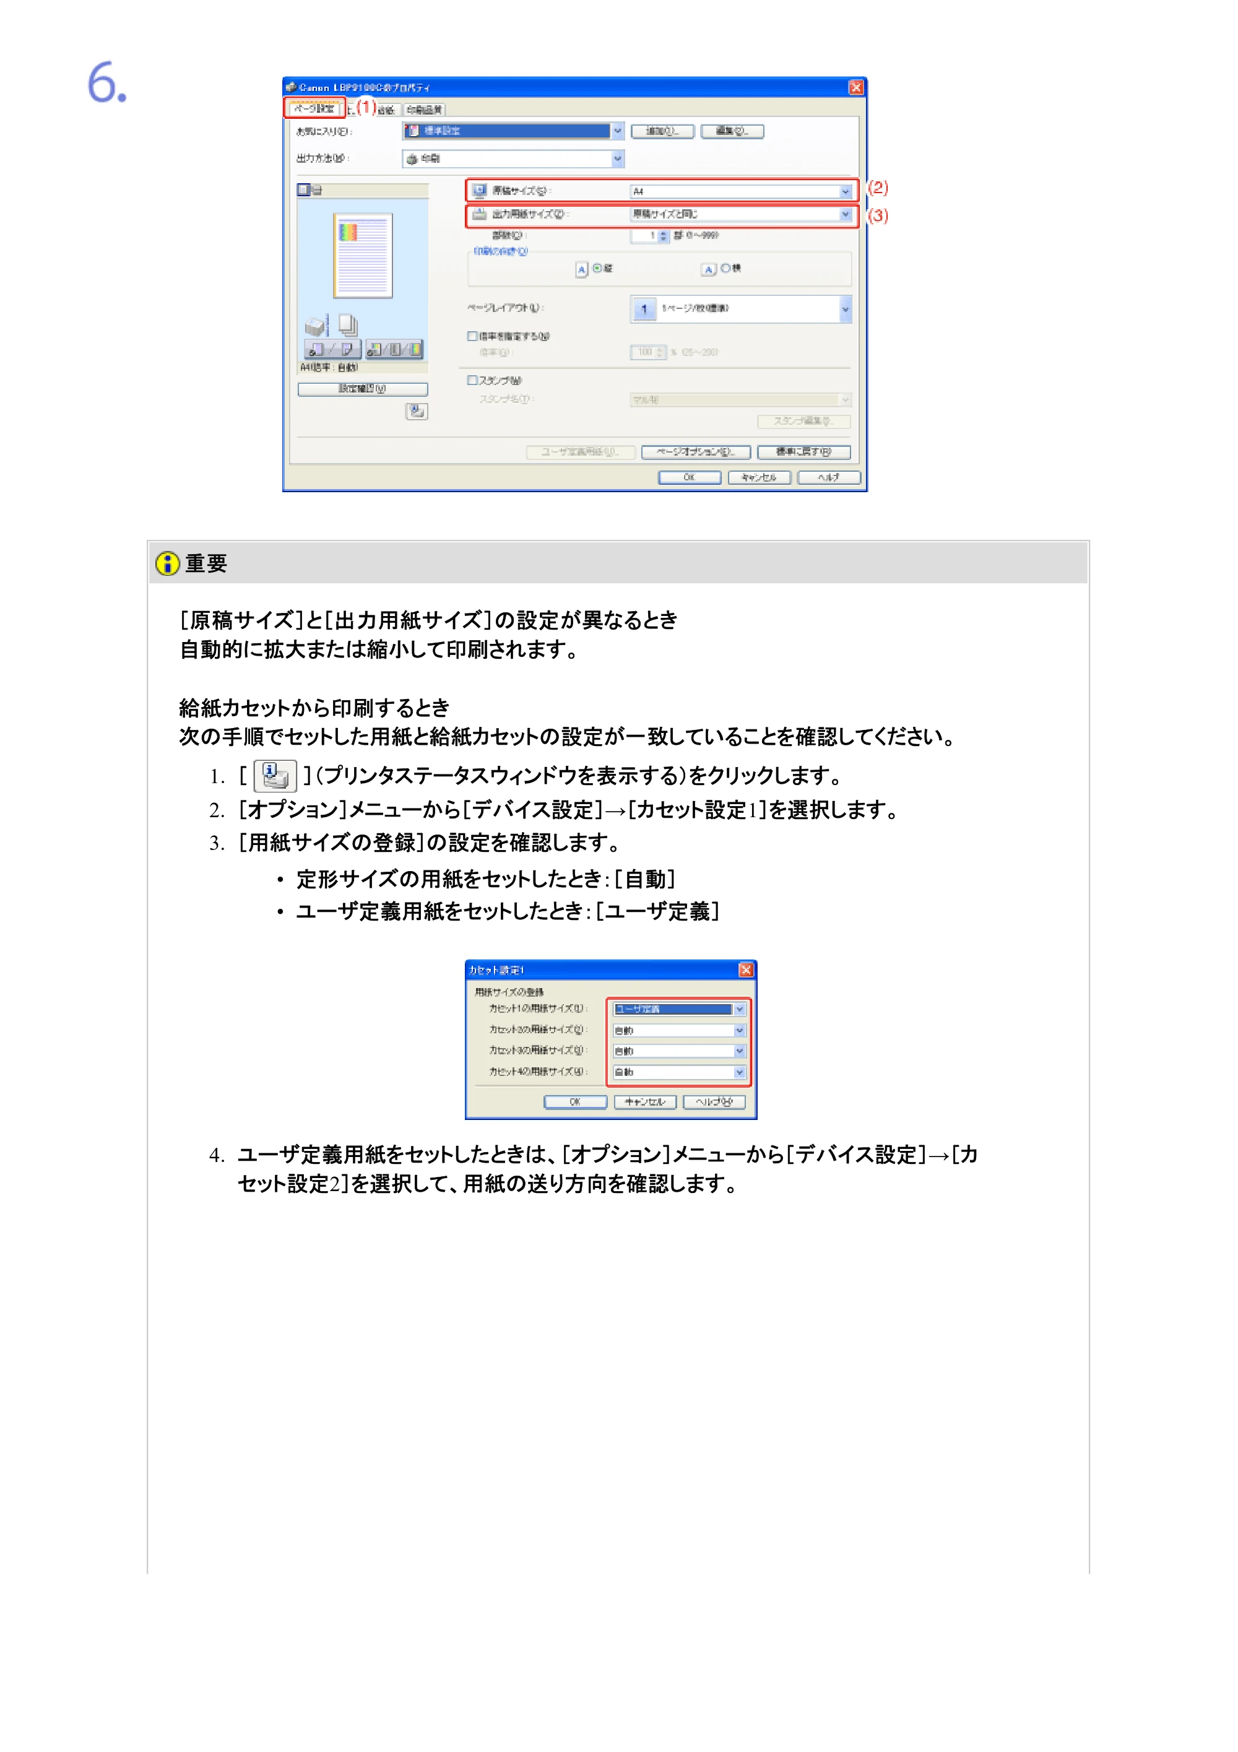Screen dimensions: 1238x1752
Task: Select the 縦 portrait orientation radio button
Action: 598,268
